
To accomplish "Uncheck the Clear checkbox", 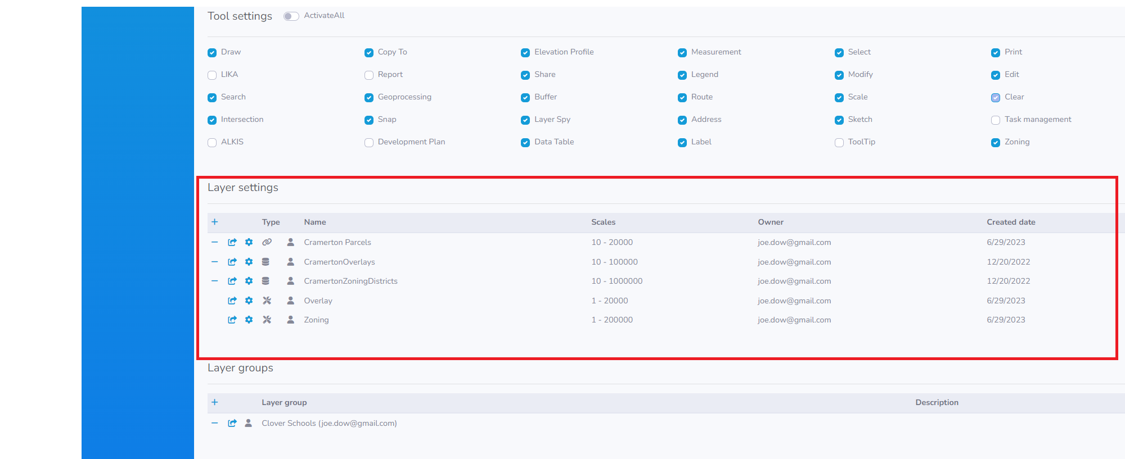I will [x=996, y=97].
